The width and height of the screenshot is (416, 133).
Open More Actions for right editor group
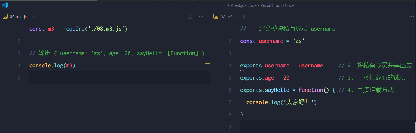coord(412,16)
